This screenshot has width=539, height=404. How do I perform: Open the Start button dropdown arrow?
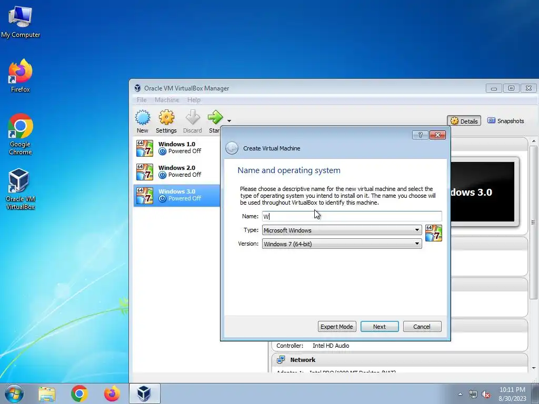pos(229,121)
